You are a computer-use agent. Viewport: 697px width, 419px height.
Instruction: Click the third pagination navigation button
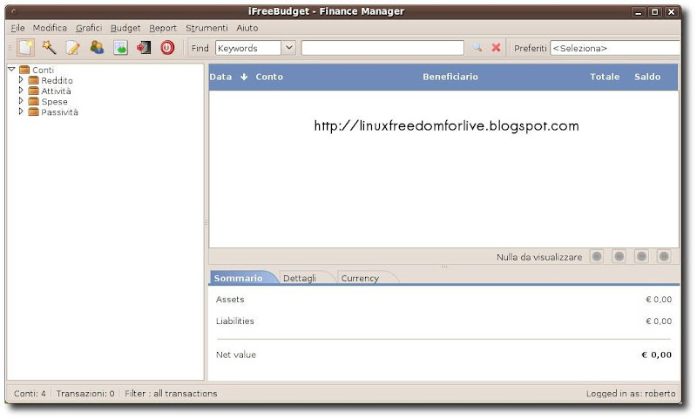tap(641, 256)
